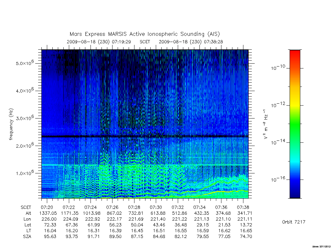Click the color bar units label V² m⁻² Hz⁻¹

coord(266,124)
